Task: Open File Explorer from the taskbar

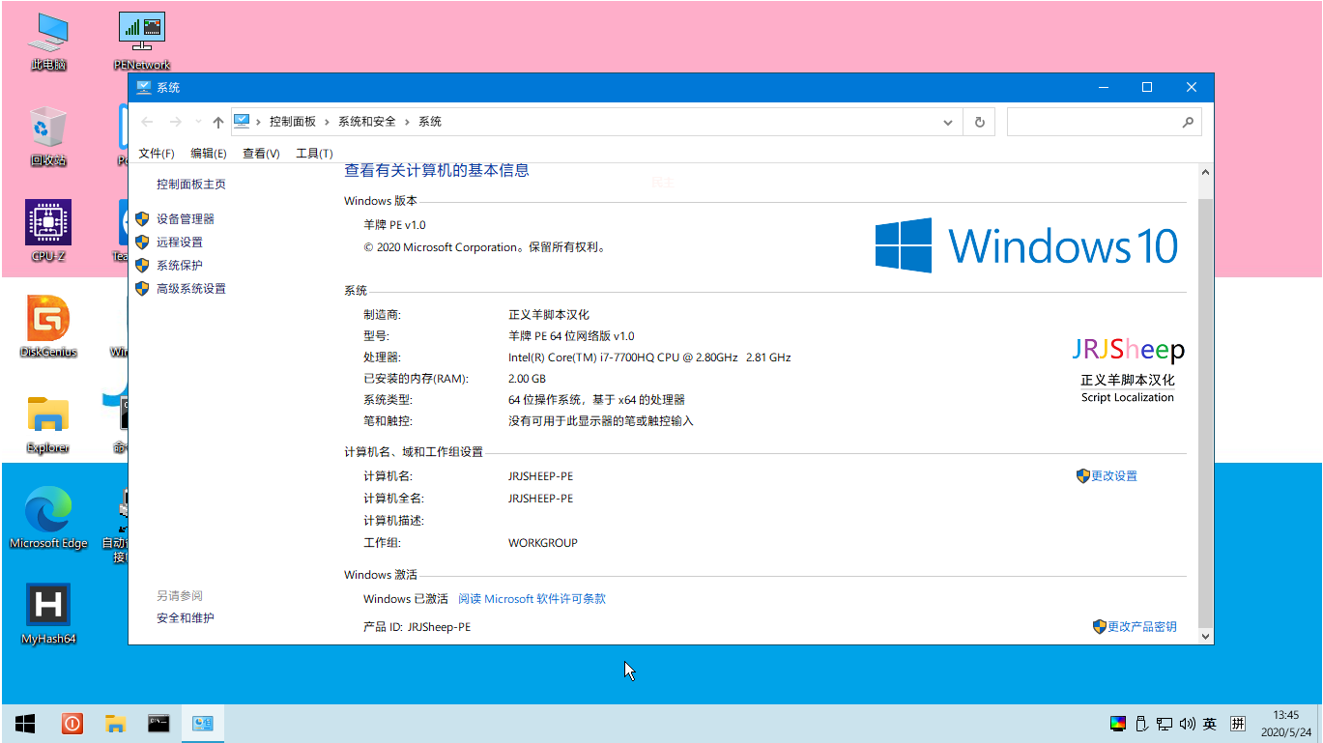Action: [x=116, y=723]
